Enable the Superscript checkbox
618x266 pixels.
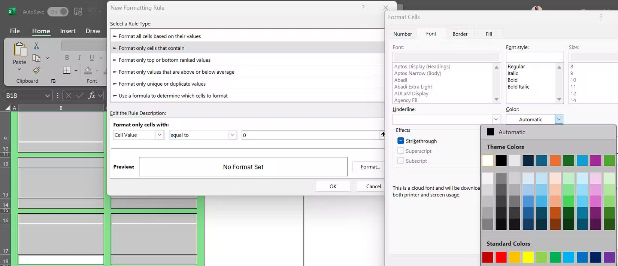(401, 151)
